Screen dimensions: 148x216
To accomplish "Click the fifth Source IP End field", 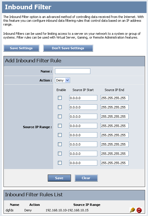I will [x=114, y=135].
